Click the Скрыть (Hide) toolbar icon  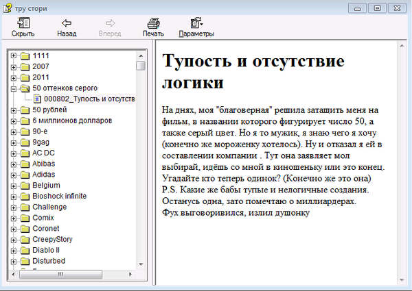pyautogui.click(x=23, y=23)
